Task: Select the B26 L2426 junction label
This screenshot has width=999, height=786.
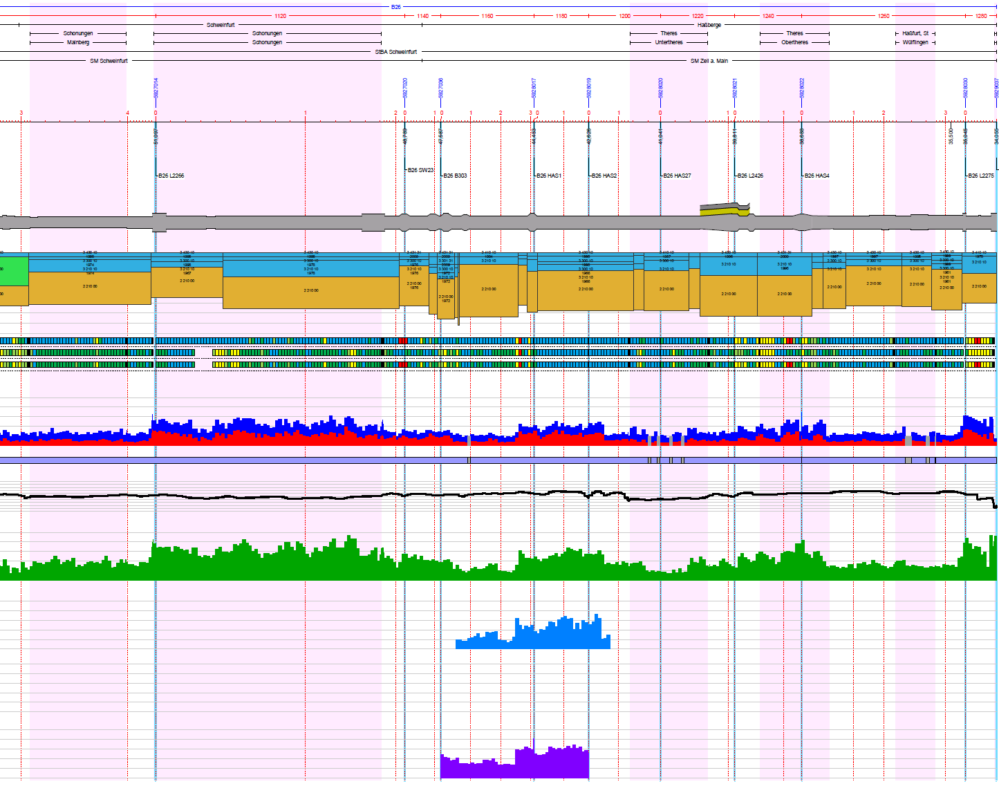Action: 750,176
